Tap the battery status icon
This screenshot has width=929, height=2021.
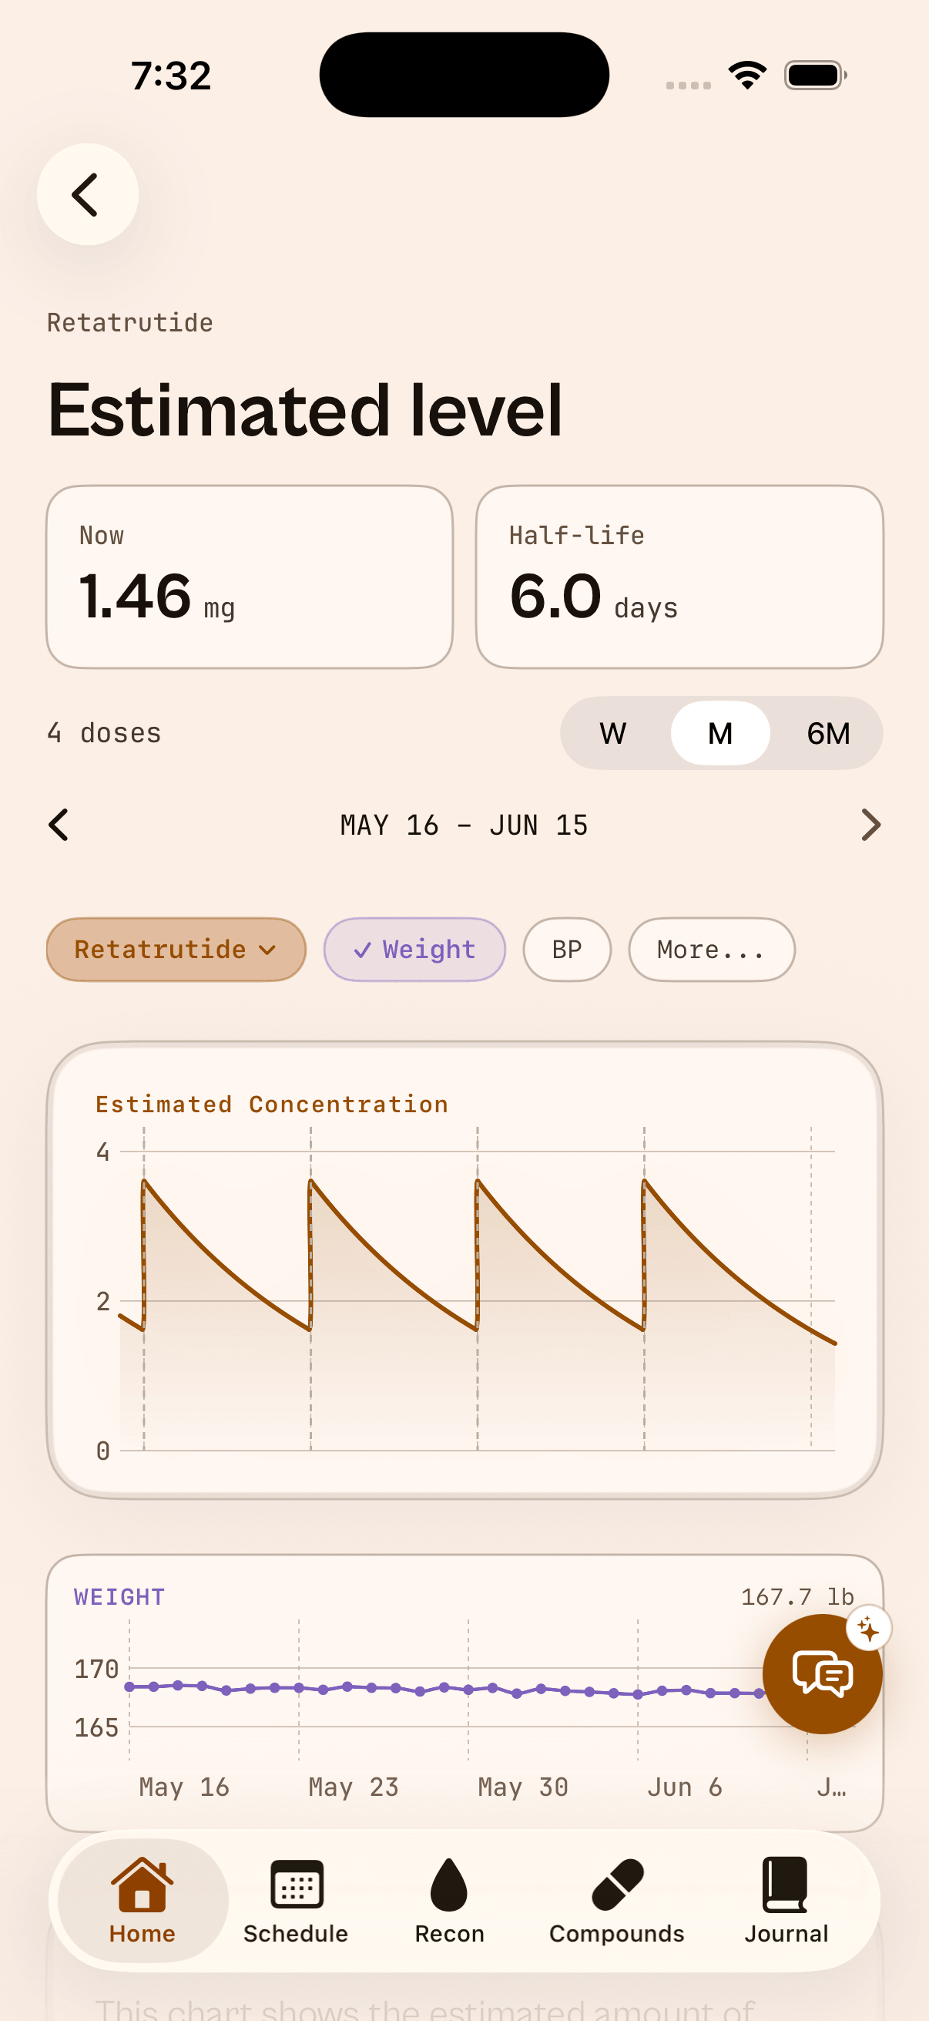(x=815, y=76)
